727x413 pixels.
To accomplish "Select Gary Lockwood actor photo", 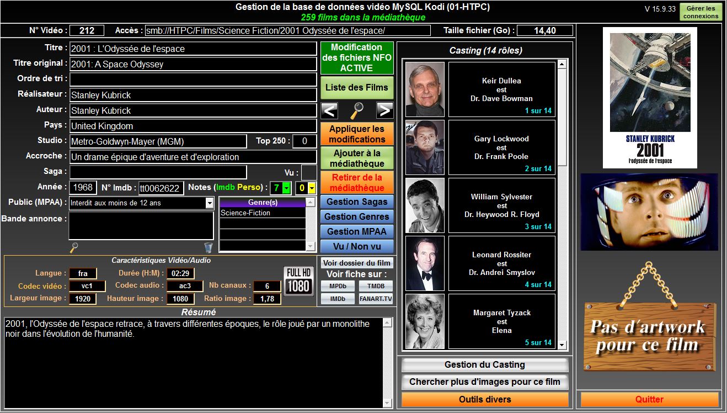I will tap(425, 147).
